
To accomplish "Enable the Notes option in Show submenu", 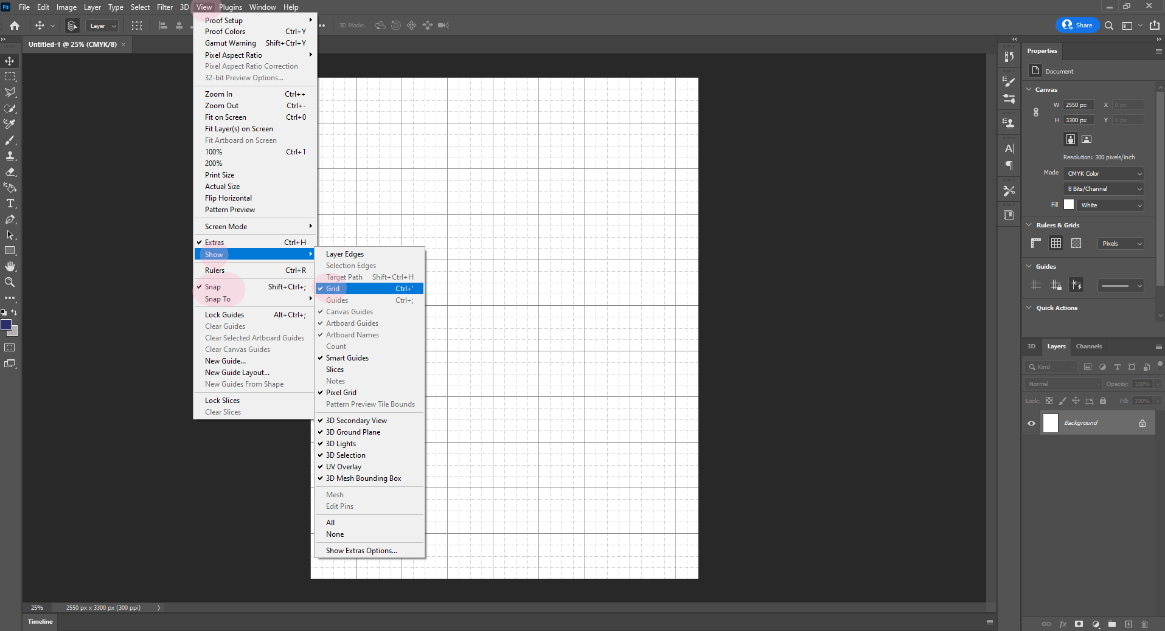I will (335, 381).
